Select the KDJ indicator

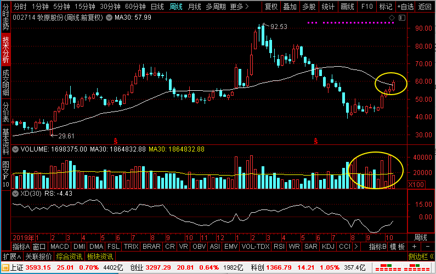328,247
